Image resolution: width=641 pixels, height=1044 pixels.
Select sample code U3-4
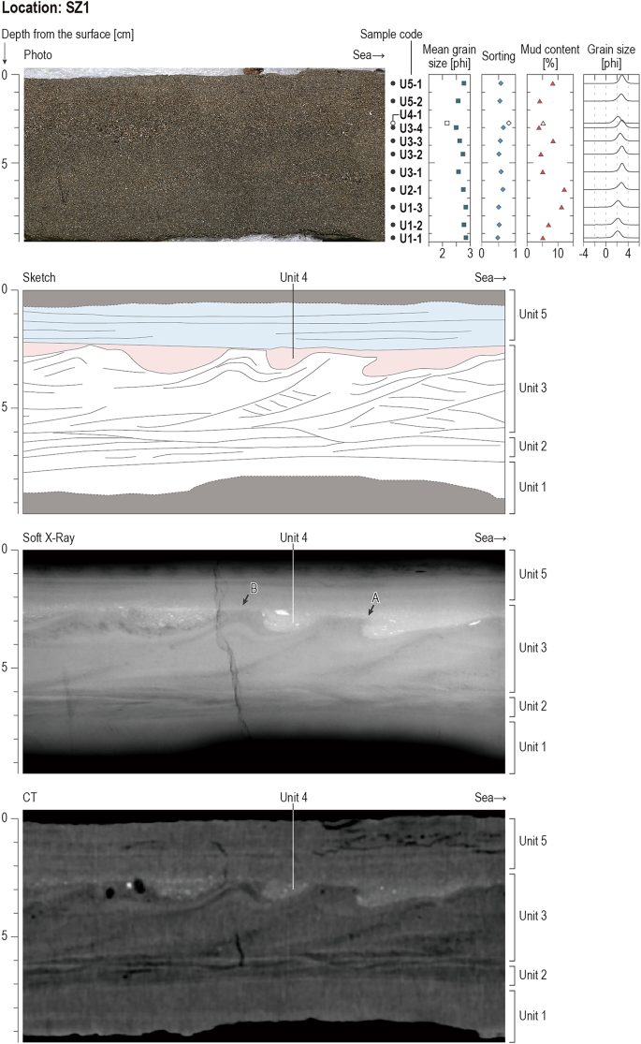[410, 128]
